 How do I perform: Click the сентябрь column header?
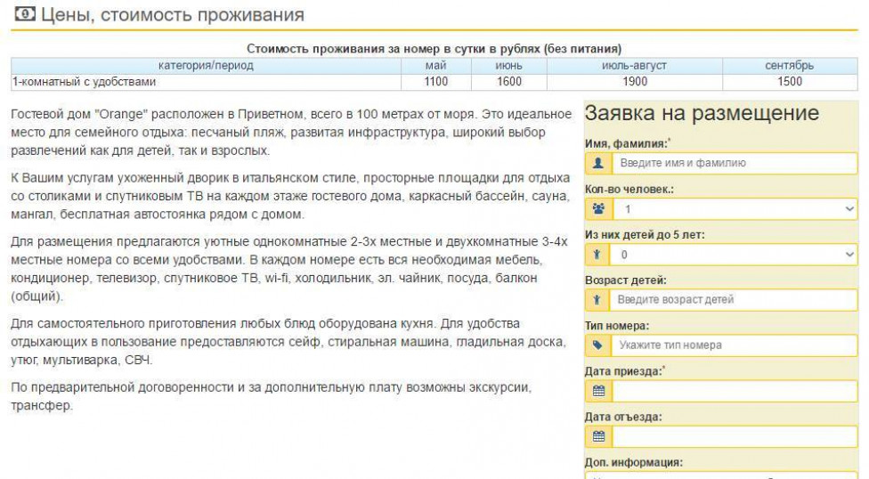[789, 66]
